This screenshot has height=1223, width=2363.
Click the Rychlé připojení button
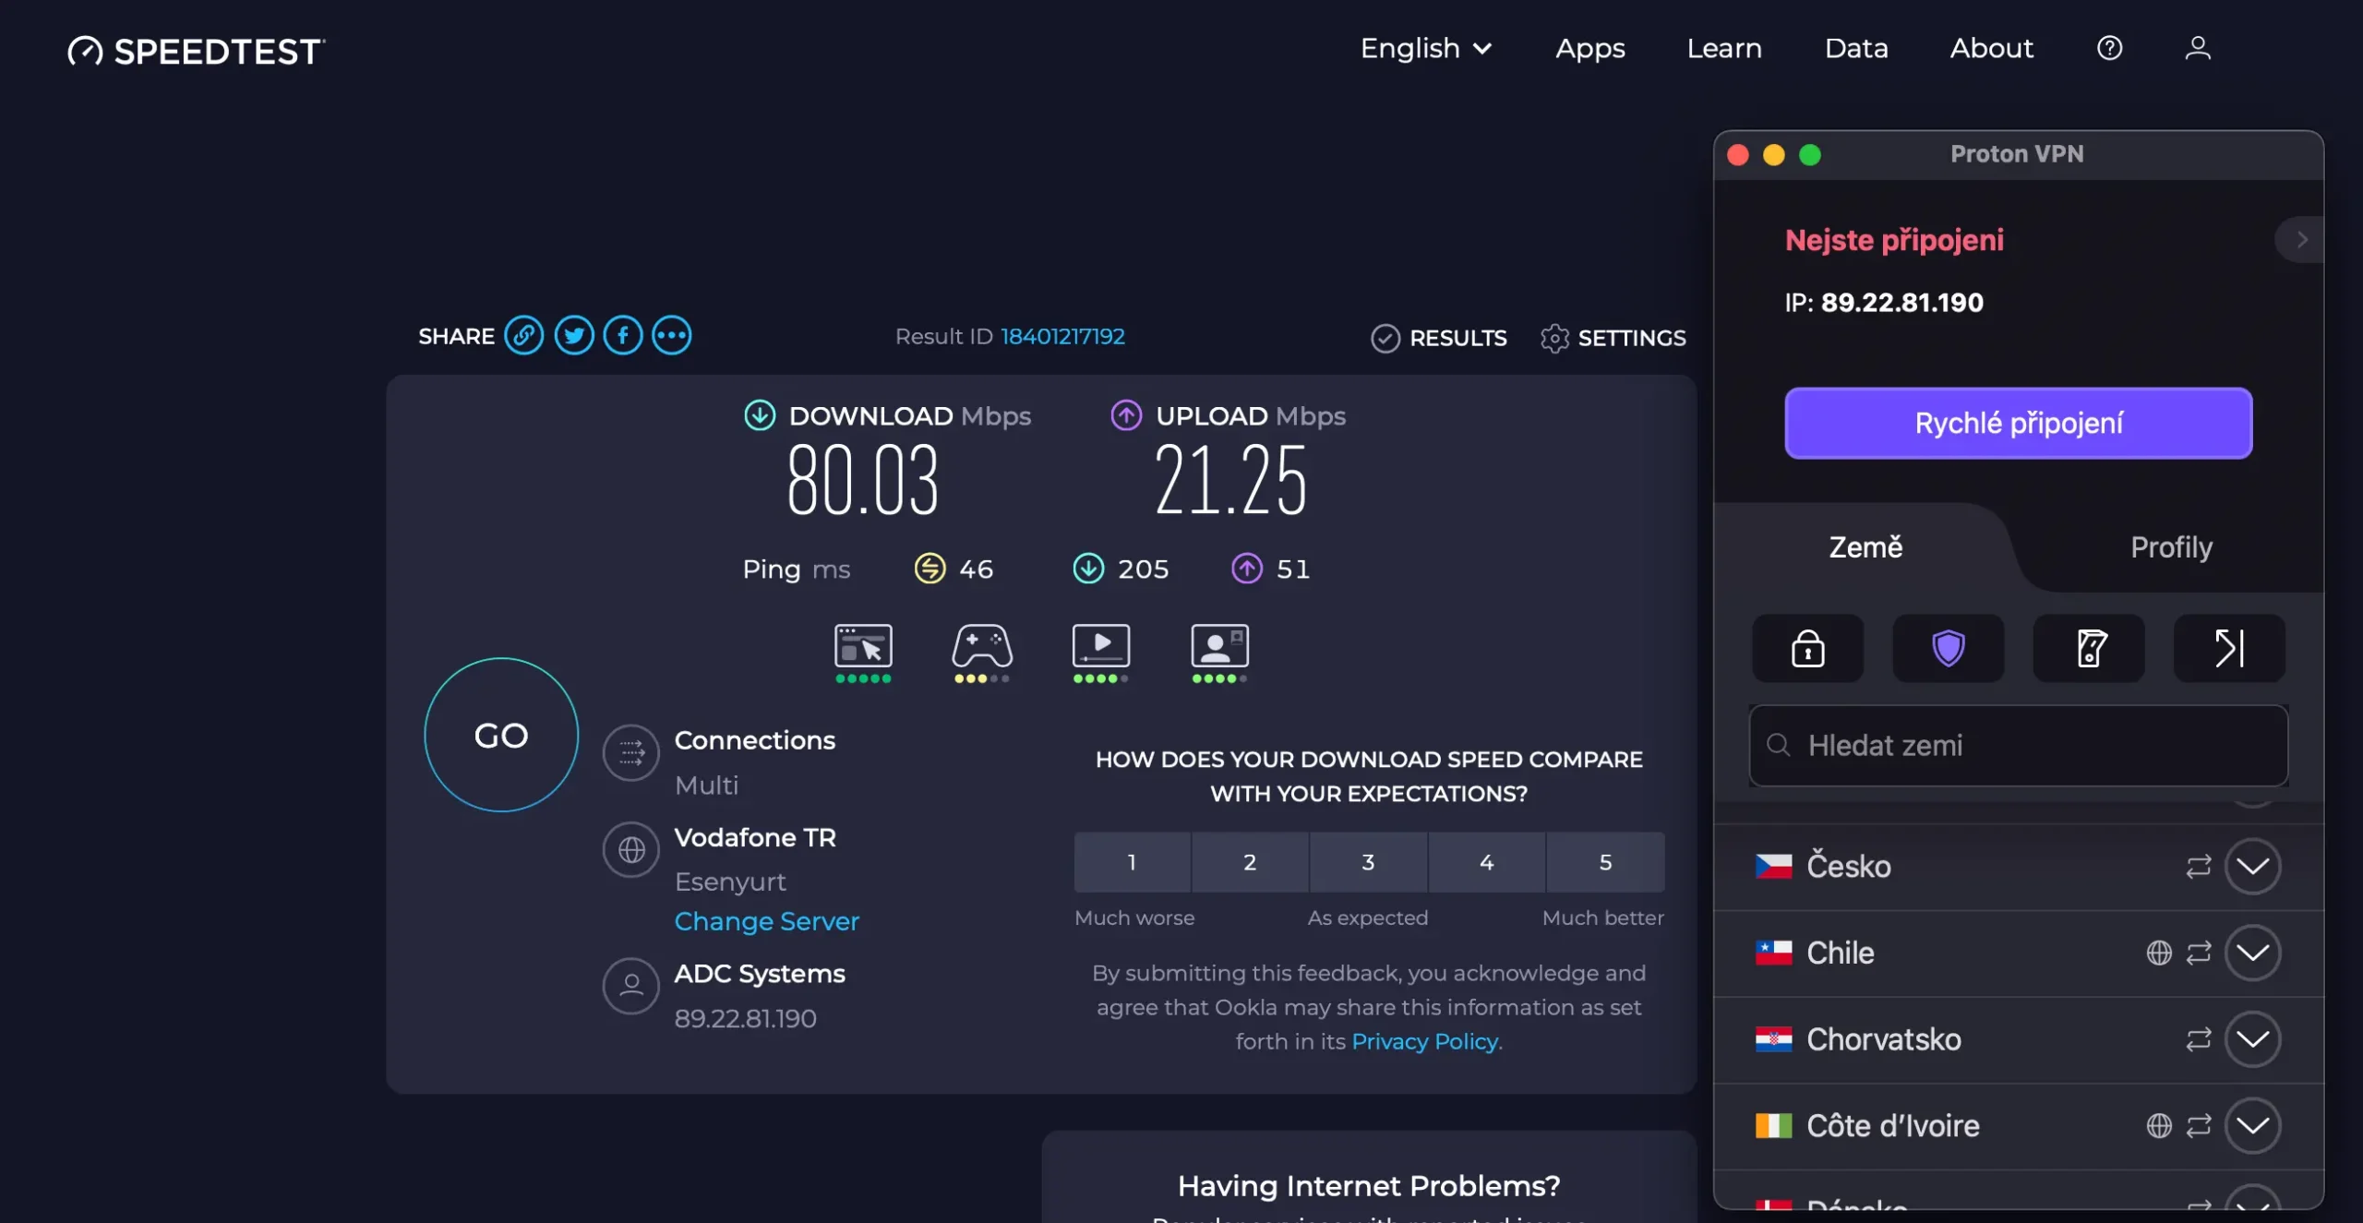pos(2018,423)
